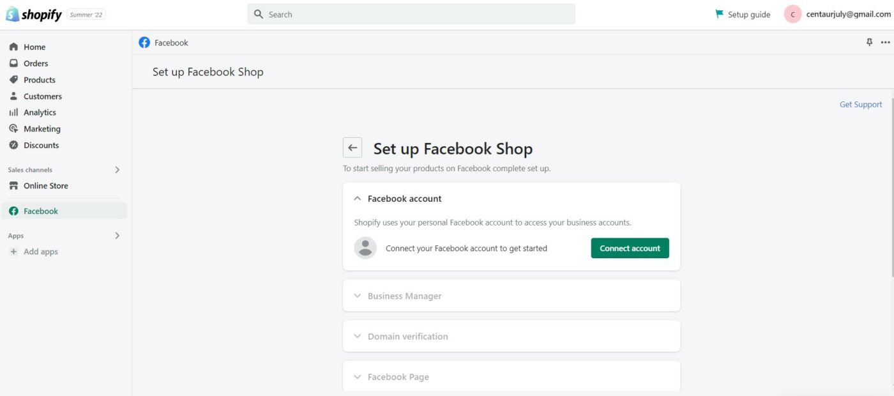Click the Shopify logo
The width and height of the screenshot is (894, 396).
tap(34, 15)
